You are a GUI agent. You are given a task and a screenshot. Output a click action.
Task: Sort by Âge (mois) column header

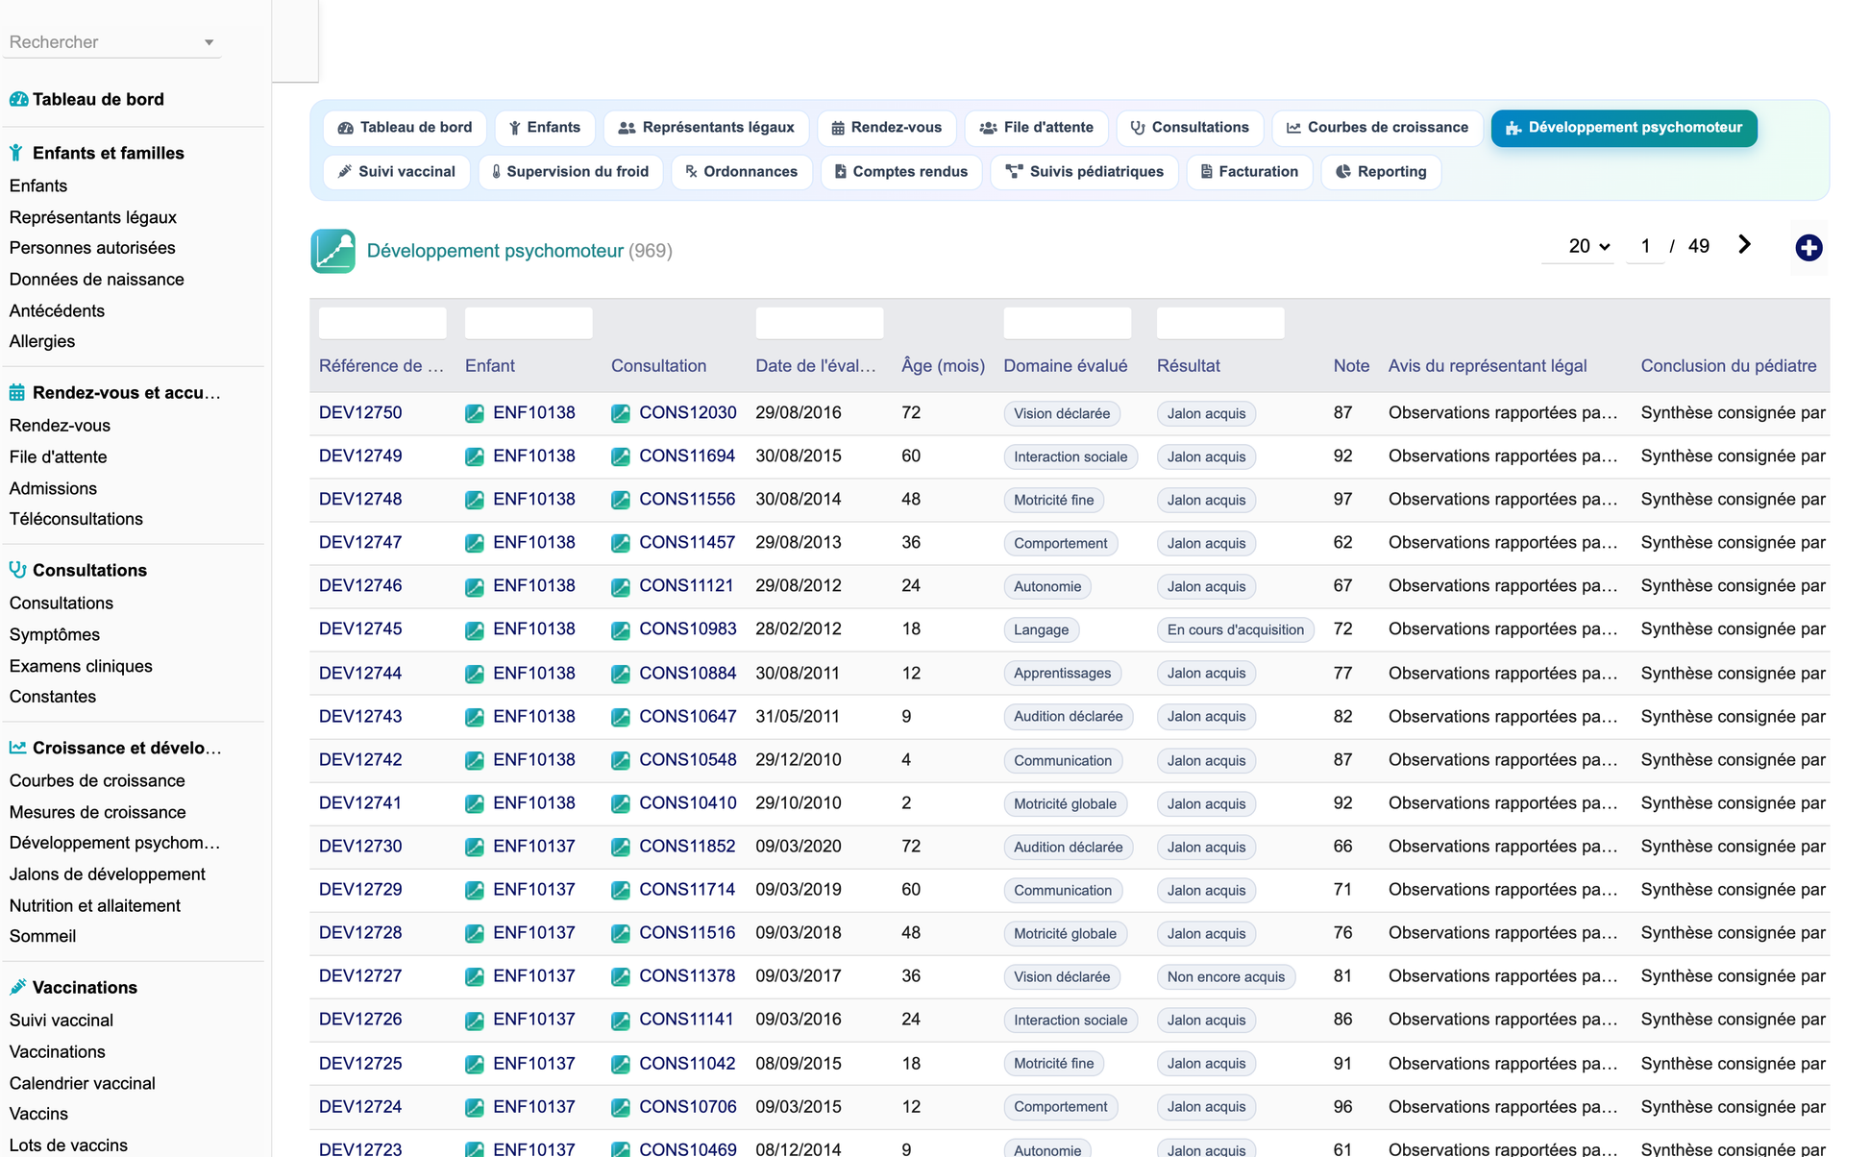click(x=943, y=366)
